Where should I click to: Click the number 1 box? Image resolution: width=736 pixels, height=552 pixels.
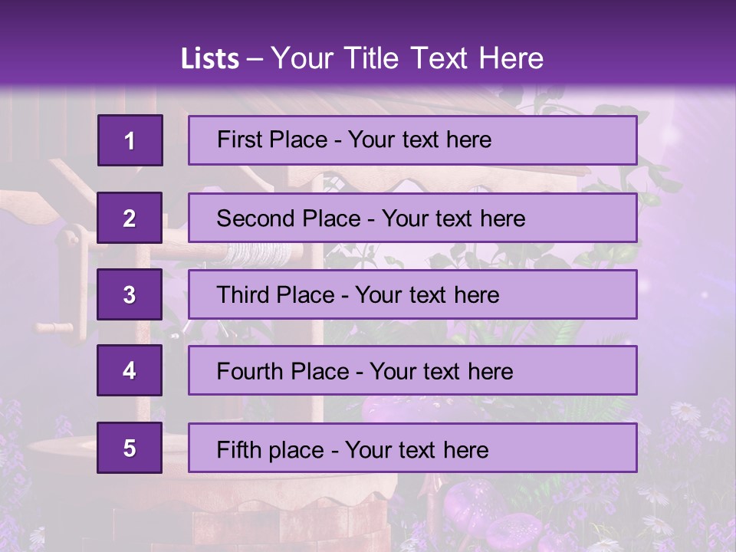130,140
